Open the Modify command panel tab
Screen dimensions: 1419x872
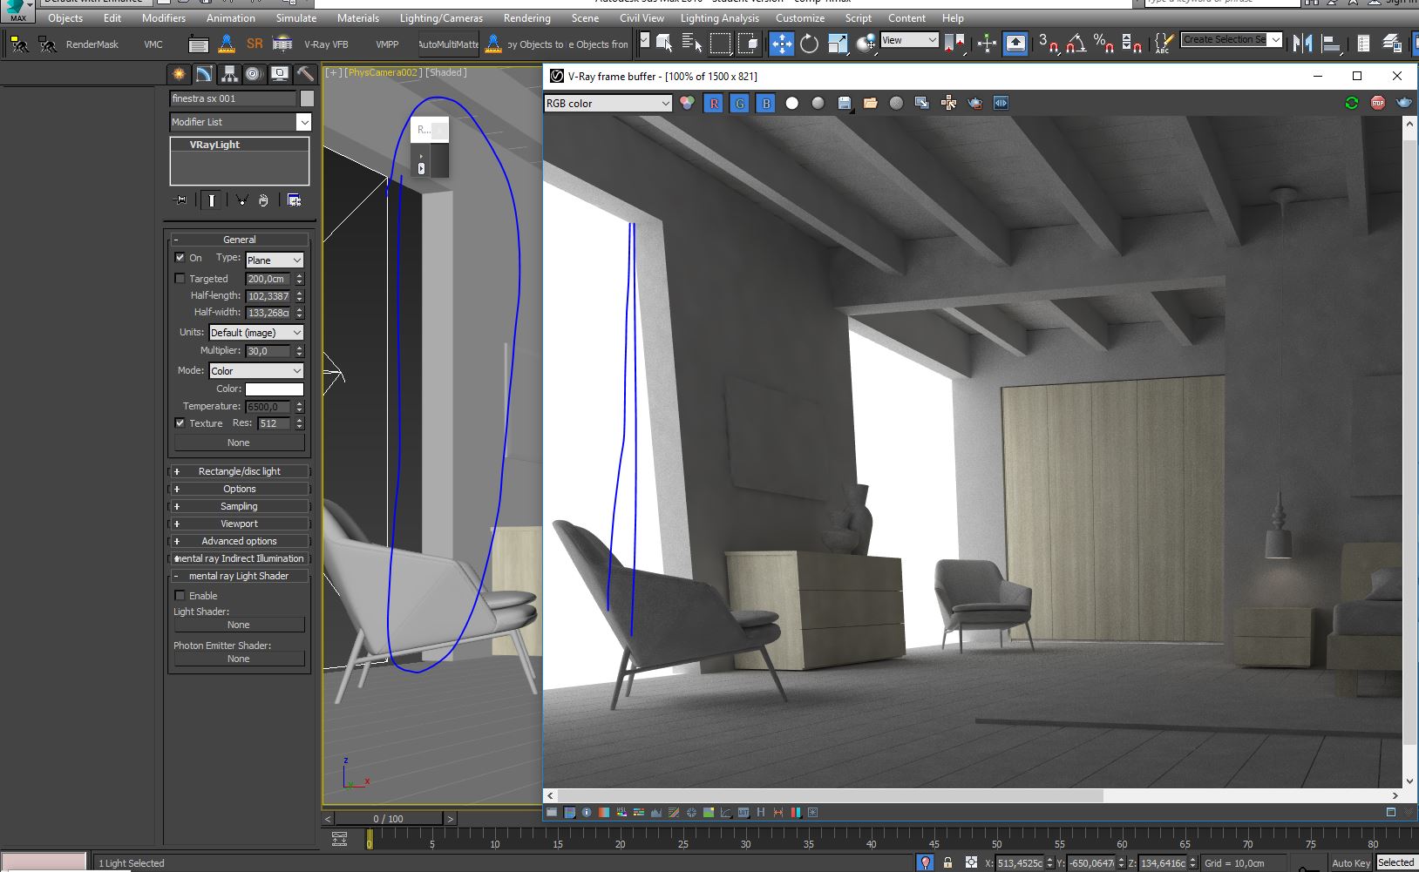click(x=204, y=74)
